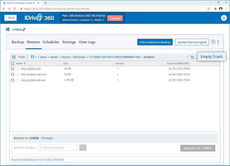Click browser back arrow
The width and height of the screenshot is (230, 166).
pyautogui.click(x=4, y=9)
